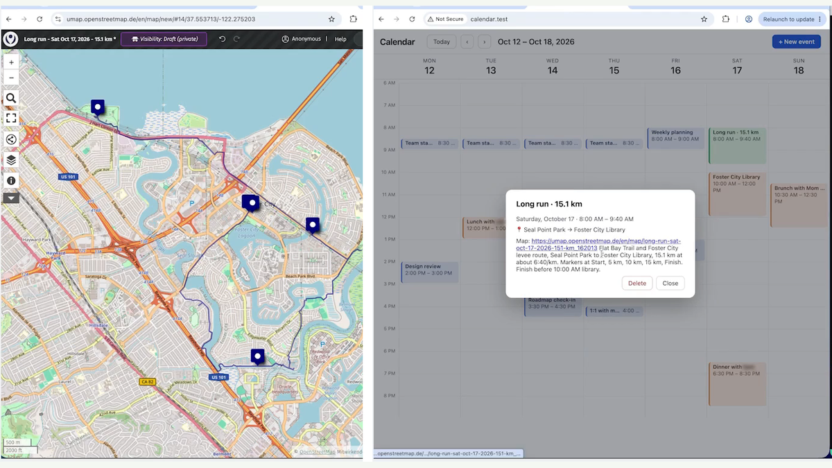Open Foster City Library event

click(x=737, y=195)
